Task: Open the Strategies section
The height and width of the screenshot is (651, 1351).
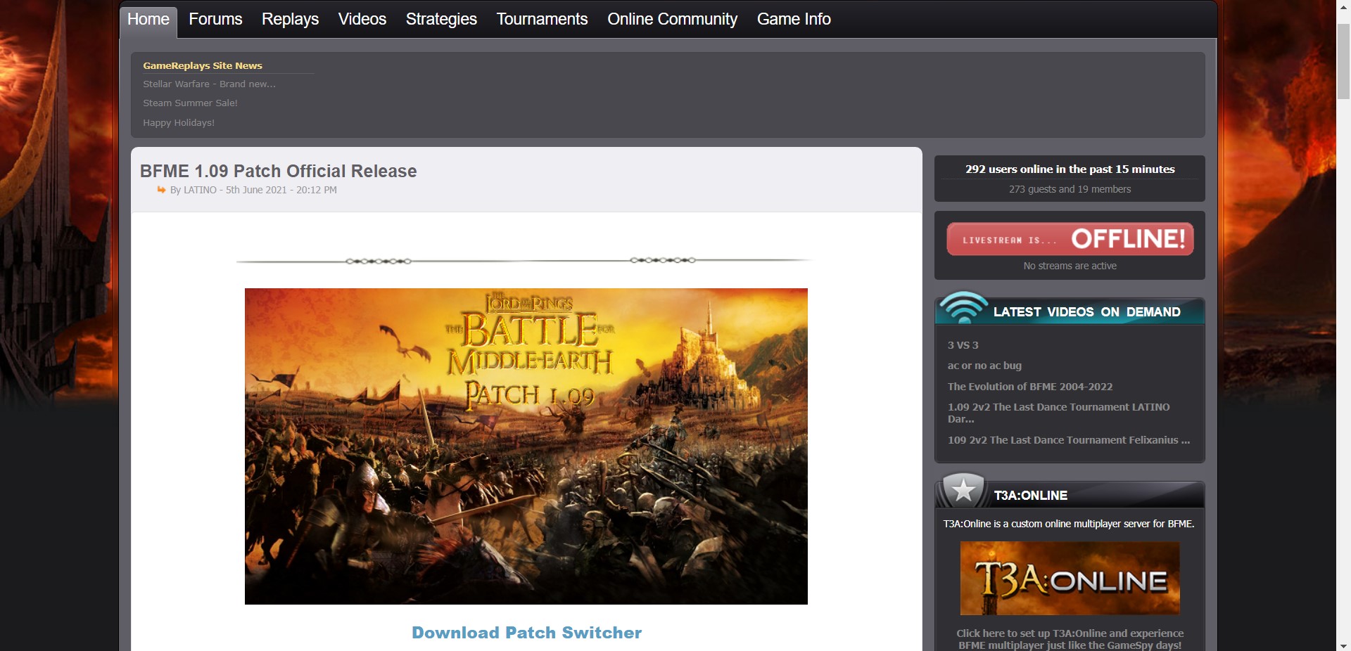Action: click(441, 20)
